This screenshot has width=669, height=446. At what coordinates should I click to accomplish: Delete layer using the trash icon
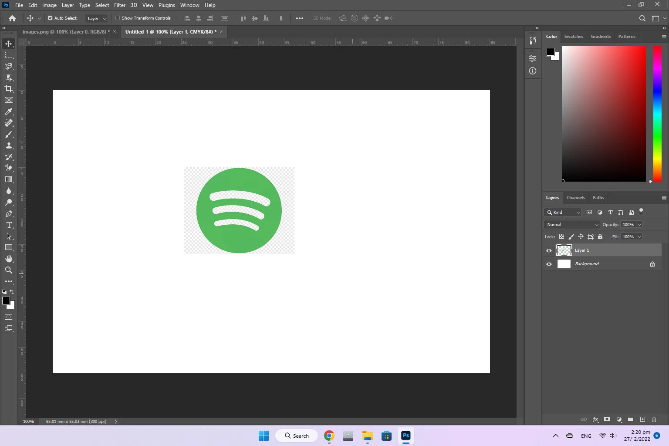[x=654, y=419]
